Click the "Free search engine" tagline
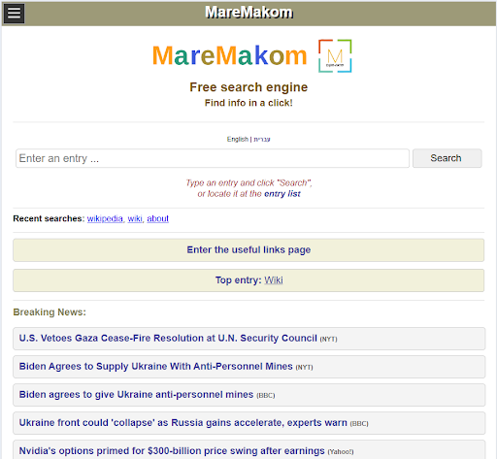 pyautogui.click(x=248, y=87)
